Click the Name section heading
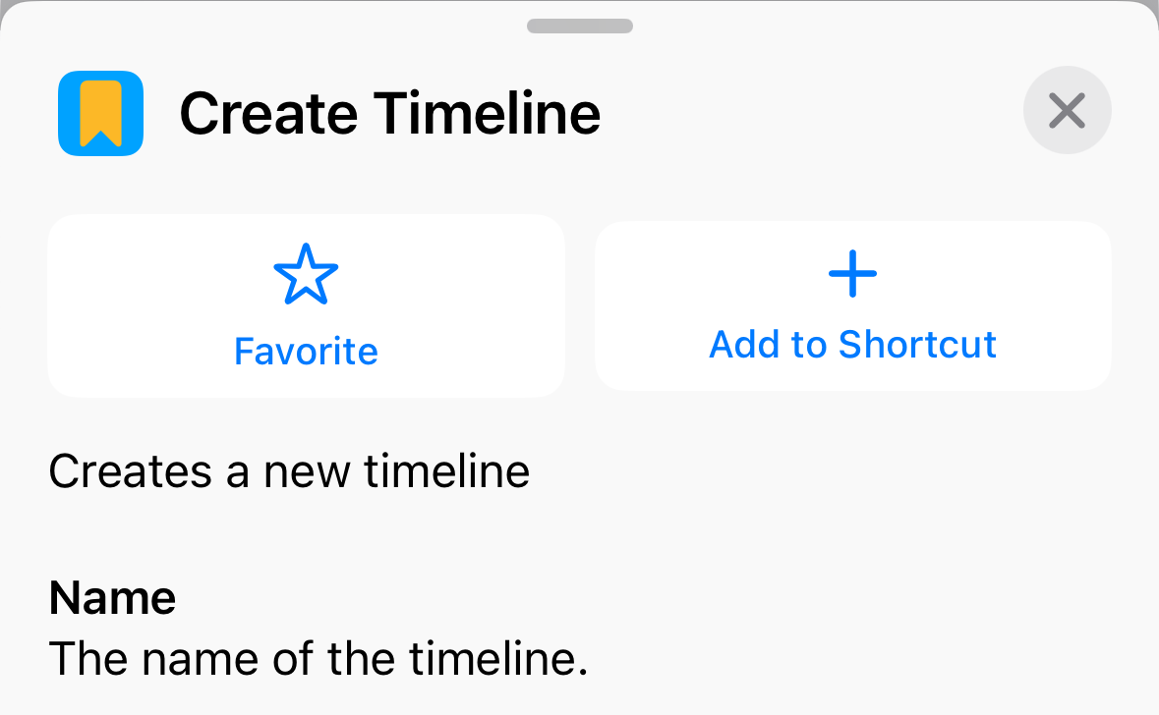The height and width of the screenshot is (715, 1159). point(112,597)
